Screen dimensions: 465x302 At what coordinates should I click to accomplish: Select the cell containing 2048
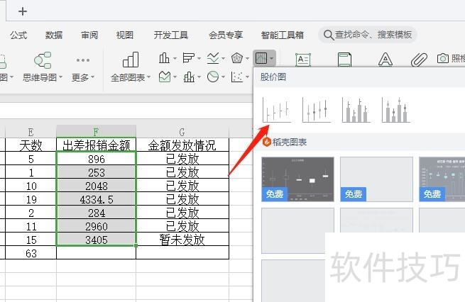(96, 186)
